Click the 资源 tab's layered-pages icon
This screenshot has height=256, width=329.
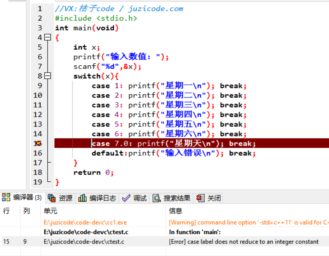[51, 198]
